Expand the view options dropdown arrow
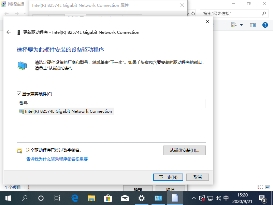 click(x=242, y=25)
